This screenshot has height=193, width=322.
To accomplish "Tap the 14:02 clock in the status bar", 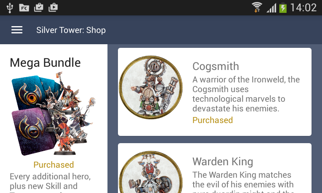I will [303, 8].
